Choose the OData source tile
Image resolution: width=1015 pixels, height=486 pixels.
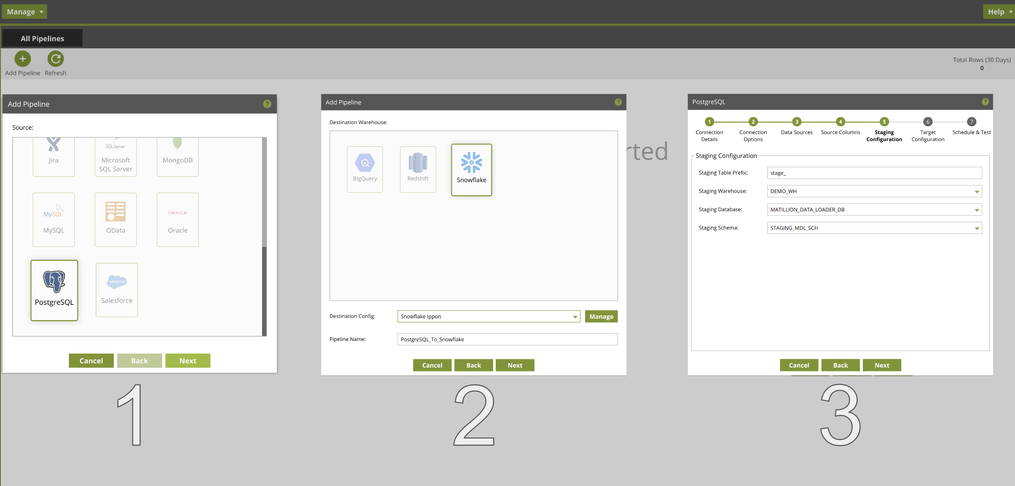(116, 219)
